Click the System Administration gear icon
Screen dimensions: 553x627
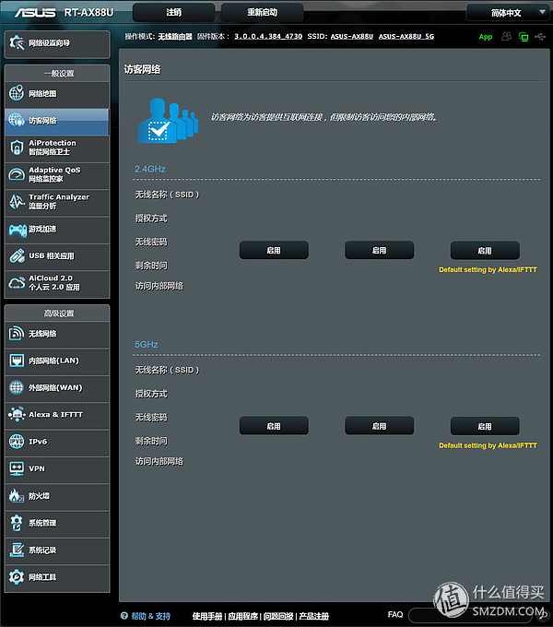pos(17,523)
